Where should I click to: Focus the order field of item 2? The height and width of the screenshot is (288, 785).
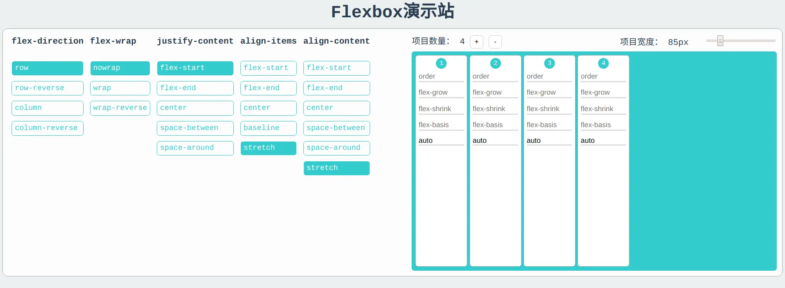pos(495,77)
